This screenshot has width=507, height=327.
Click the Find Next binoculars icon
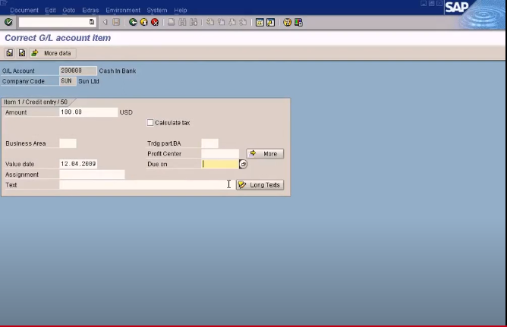tap(194, 22)
